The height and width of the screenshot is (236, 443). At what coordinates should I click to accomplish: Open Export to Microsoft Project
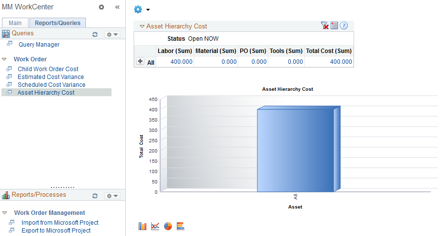pyautogui.click(x=56, y=230)
